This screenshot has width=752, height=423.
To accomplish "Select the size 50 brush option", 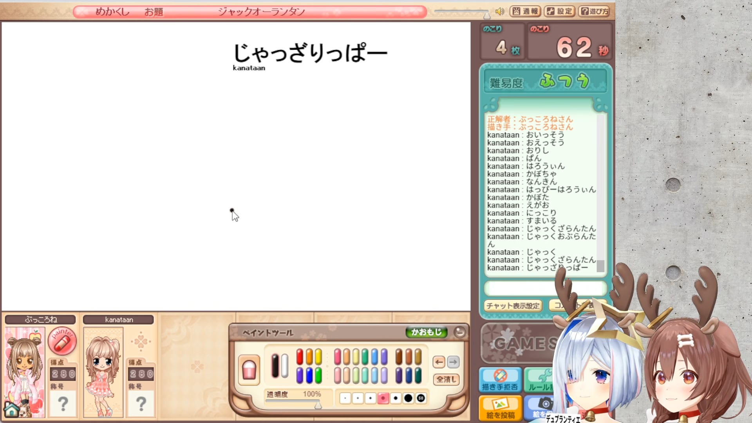I will [x=421, y=398].
